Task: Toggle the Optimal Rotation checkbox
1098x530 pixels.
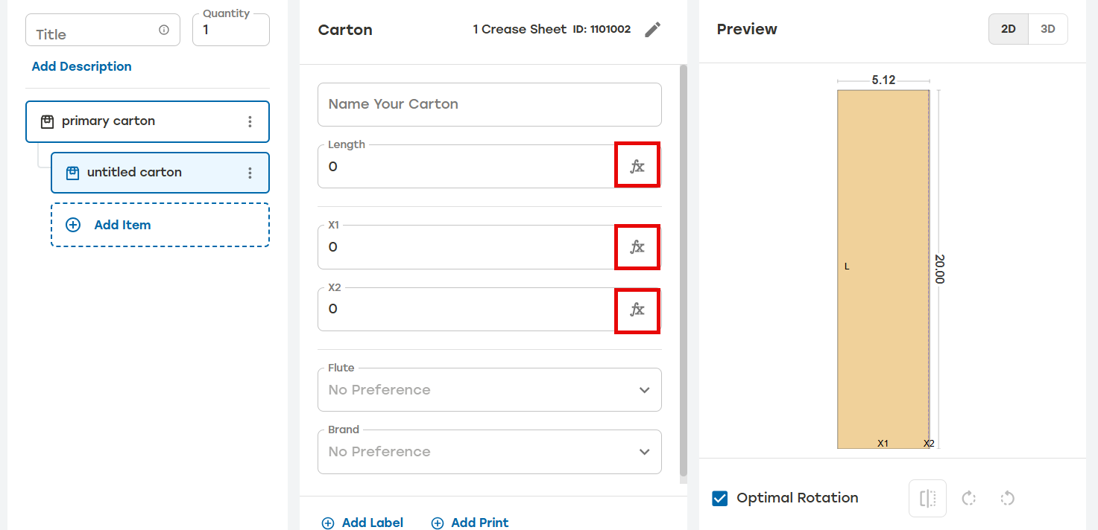Action: (x=720, y=499)
